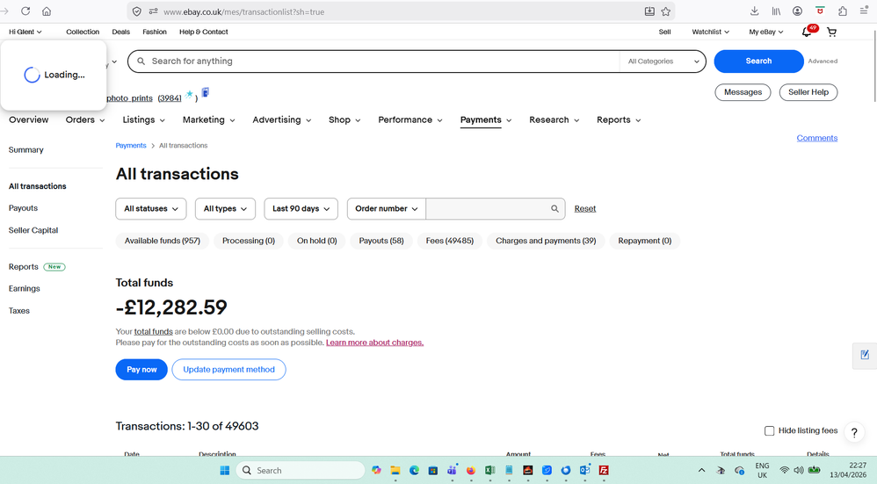Open the Firefox application menu
Viewport: 877px width, 484px height.
coord(864,11)
